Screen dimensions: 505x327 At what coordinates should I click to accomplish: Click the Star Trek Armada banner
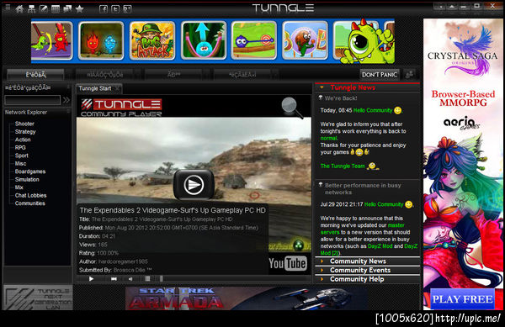pyautogui.click(x=247, y=298)
